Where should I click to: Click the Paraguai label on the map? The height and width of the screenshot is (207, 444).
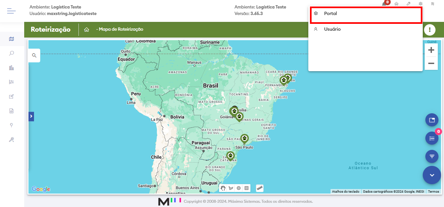201,143
